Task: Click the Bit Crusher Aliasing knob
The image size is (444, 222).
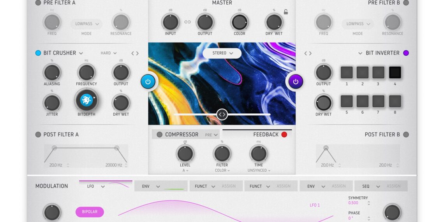Action: click(52, 72)
